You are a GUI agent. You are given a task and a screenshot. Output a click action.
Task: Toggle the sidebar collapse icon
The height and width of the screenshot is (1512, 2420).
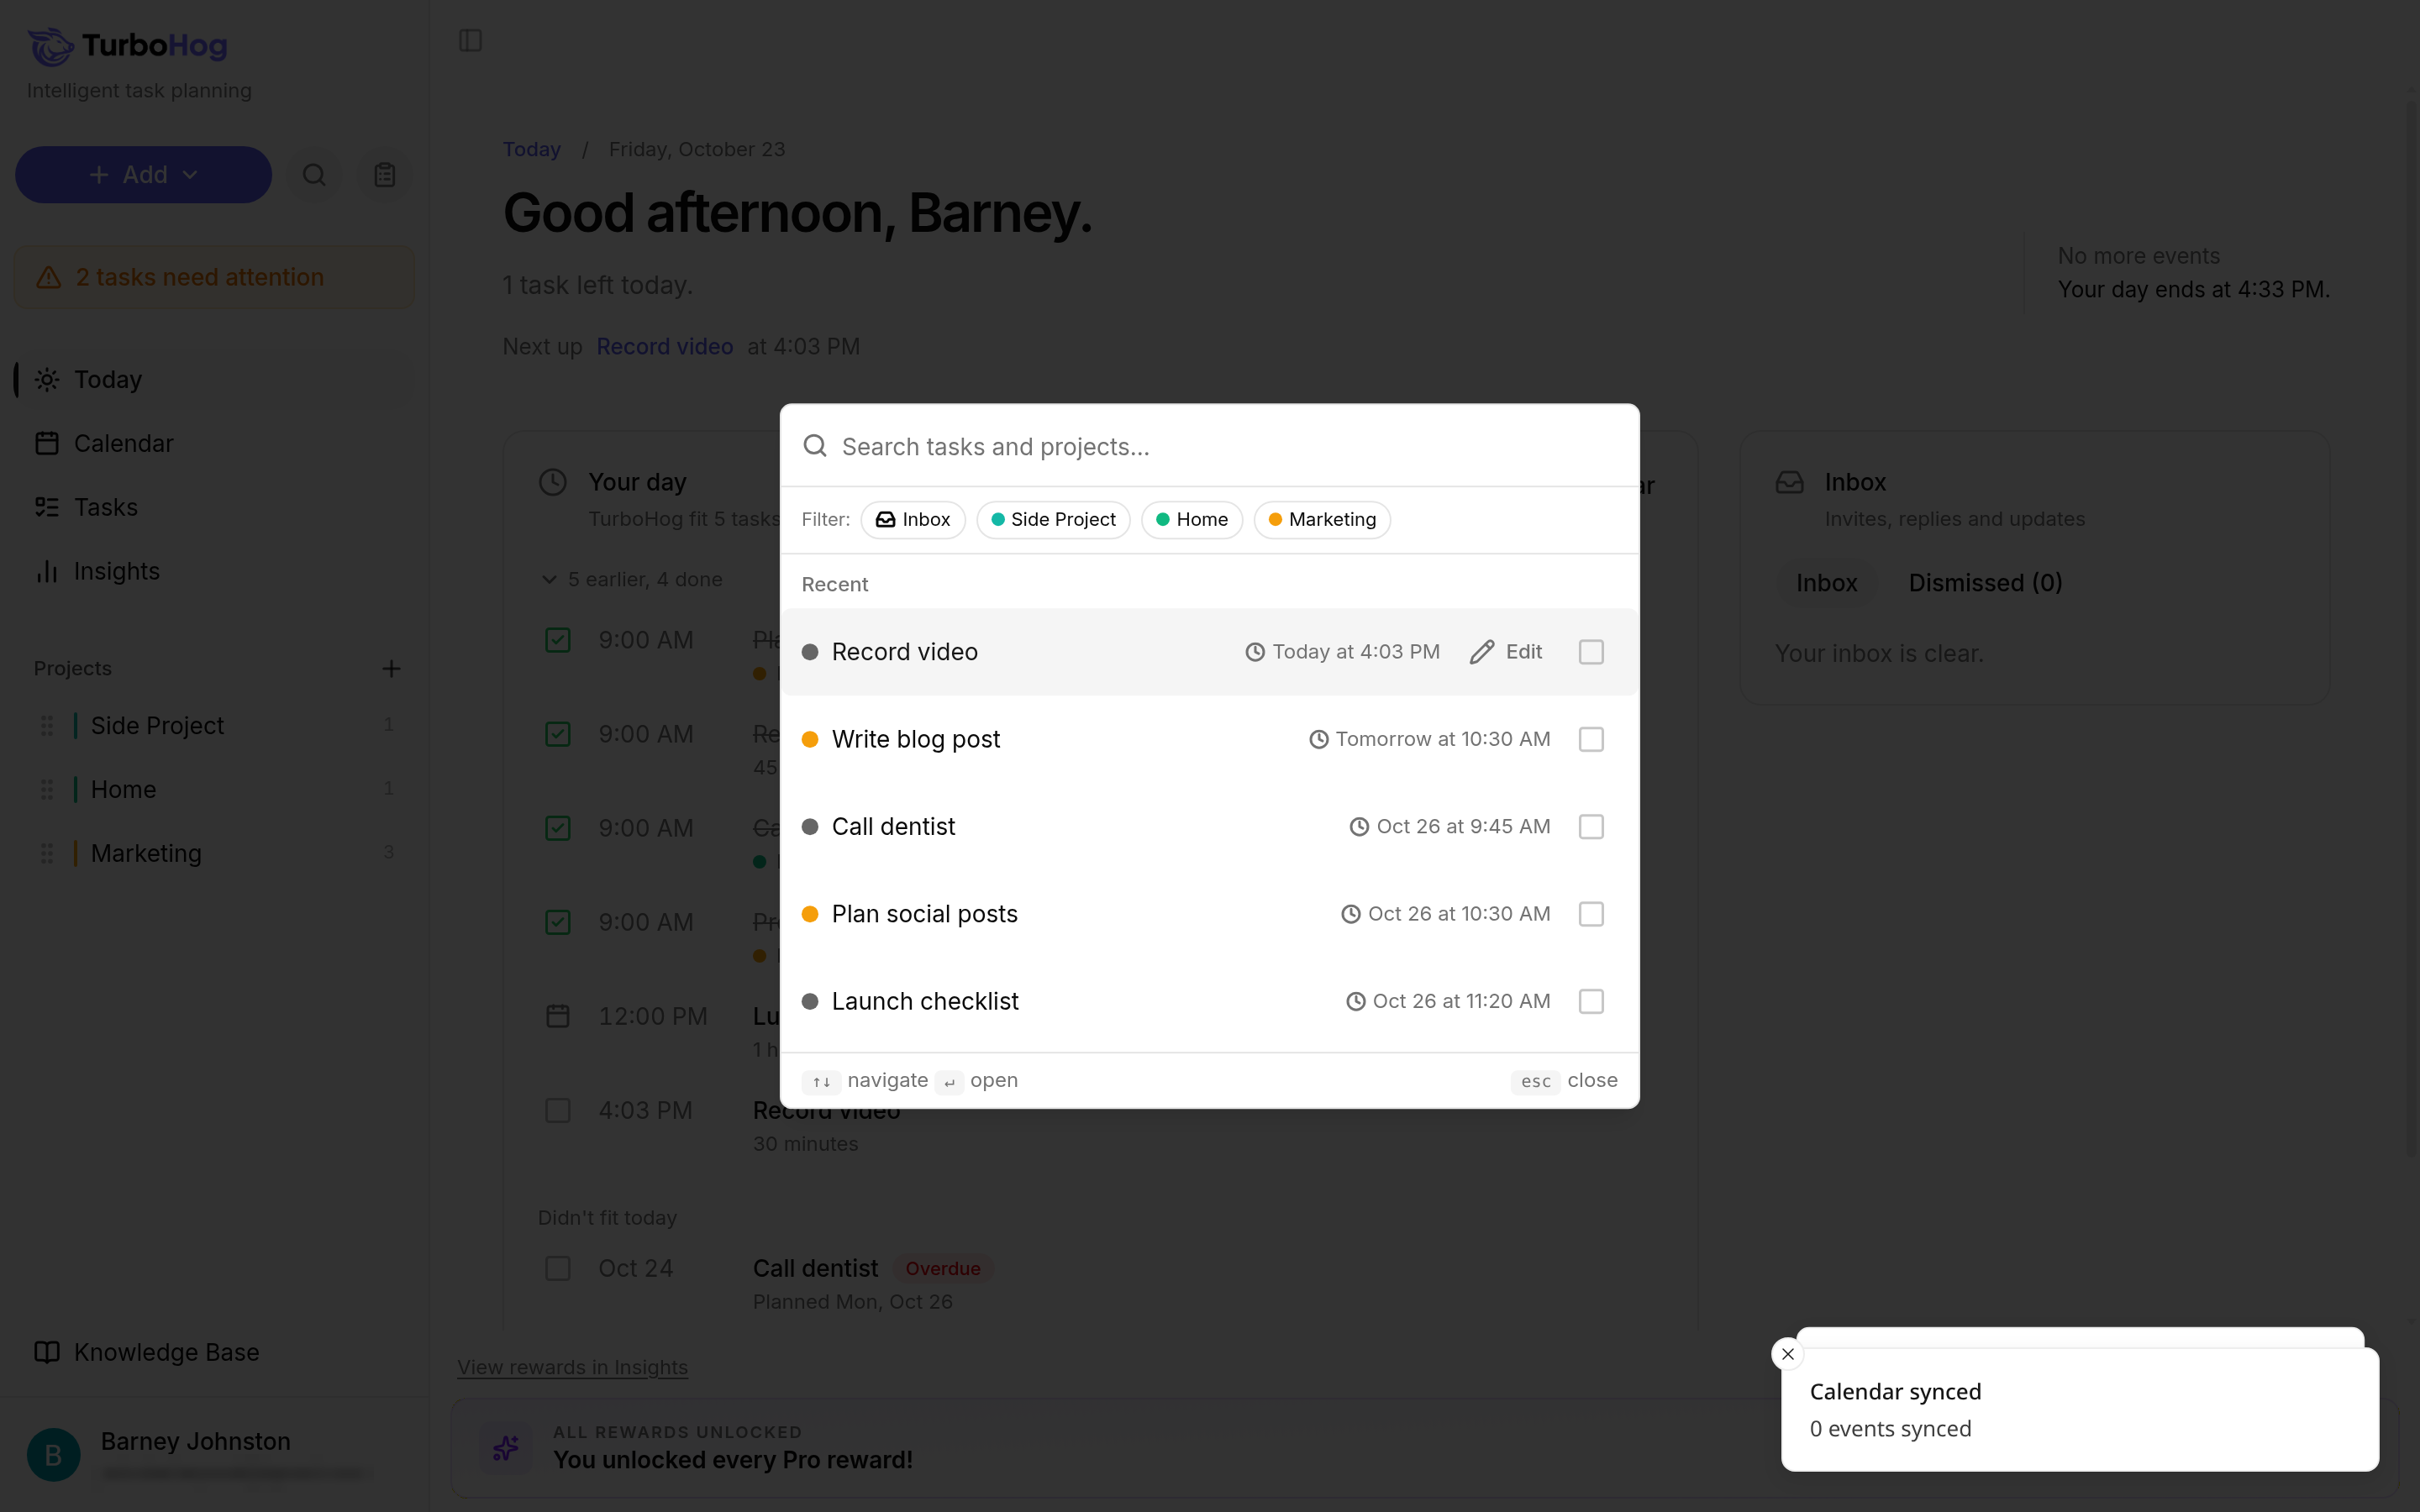(x=470, y=40)
